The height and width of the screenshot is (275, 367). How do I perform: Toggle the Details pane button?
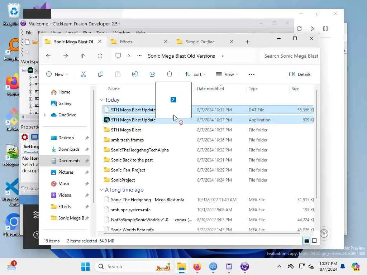(x=300, y=74)
